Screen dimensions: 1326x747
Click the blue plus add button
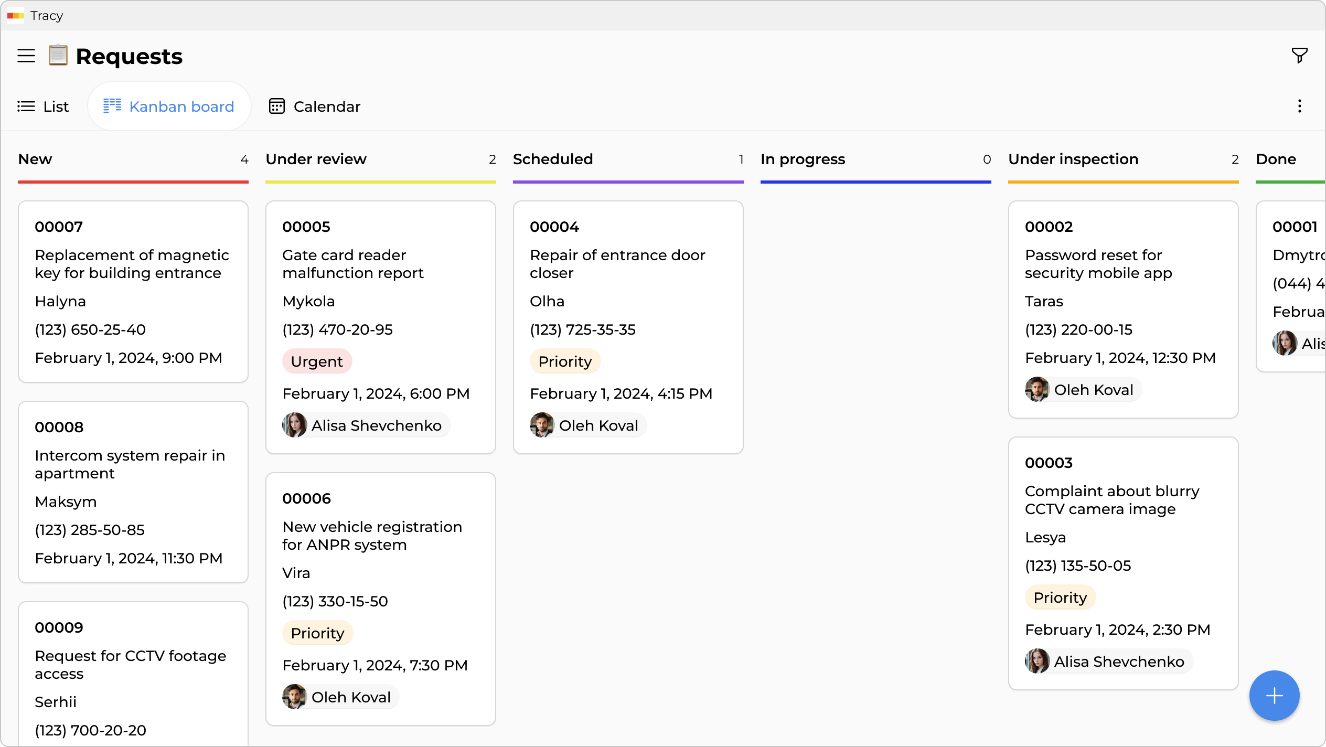1274,696
